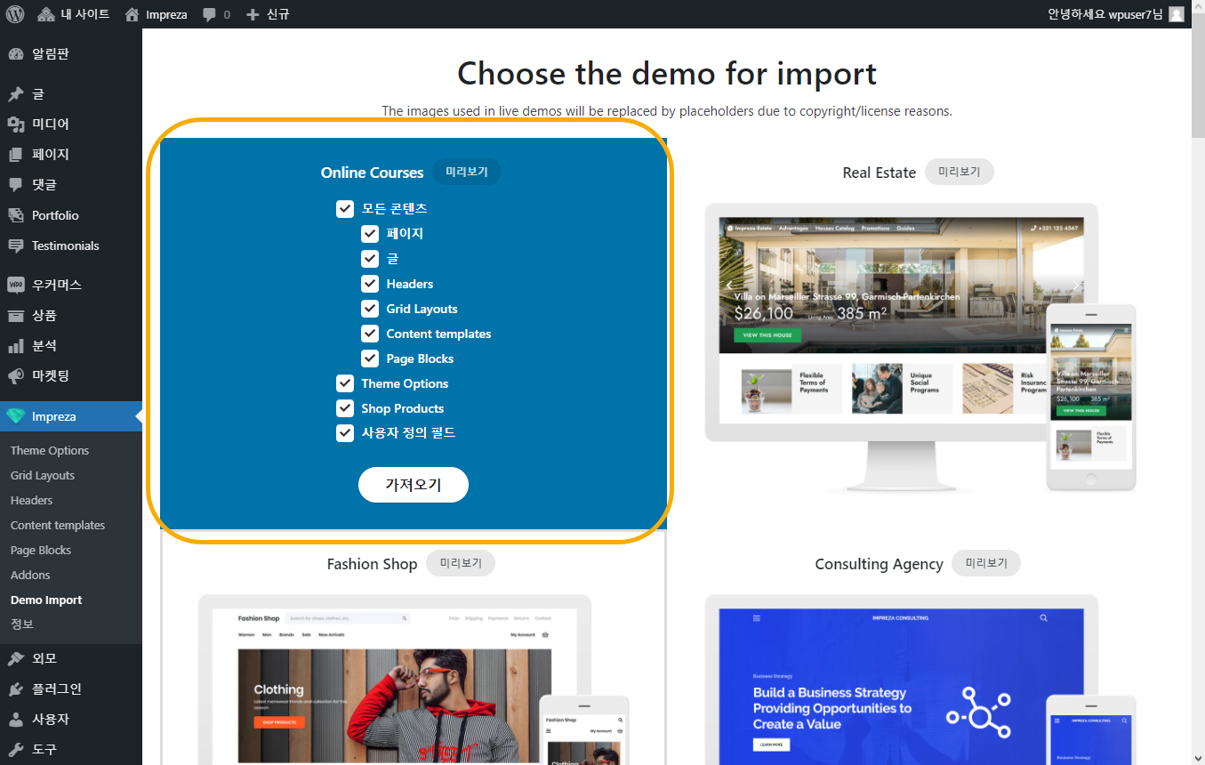Image resolution: width=1205 pixels, height=765 pixels.
Task: Click the 안녕하세요 wpuser7님 greeting link
Action: (x=1105, y=14)
